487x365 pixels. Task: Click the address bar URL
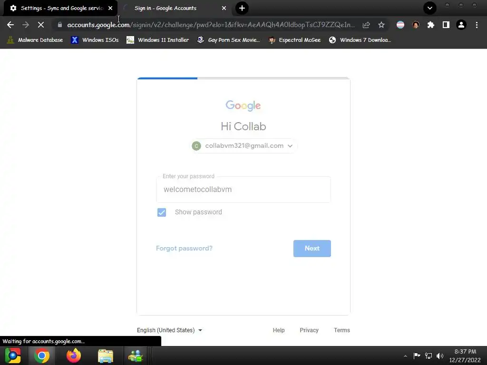211,25
